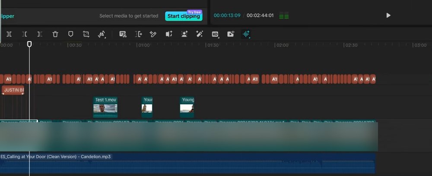Click the green audio level meter
The width and height of the screenshot is (432, 176).
tap(284, 15)
